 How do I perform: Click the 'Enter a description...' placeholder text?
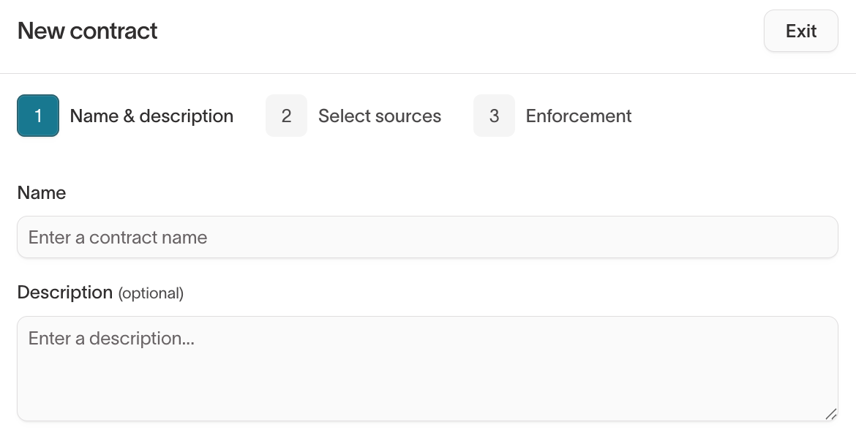pos(111,339)
